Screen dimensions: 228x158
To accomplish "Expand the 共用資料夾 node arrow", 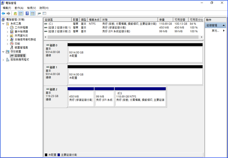I will coord(8,36).
